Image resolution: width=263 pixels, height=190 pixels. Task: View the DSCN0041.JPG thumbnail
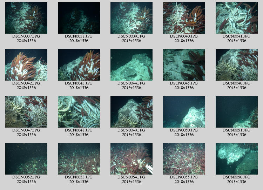(x=237, y=18)
